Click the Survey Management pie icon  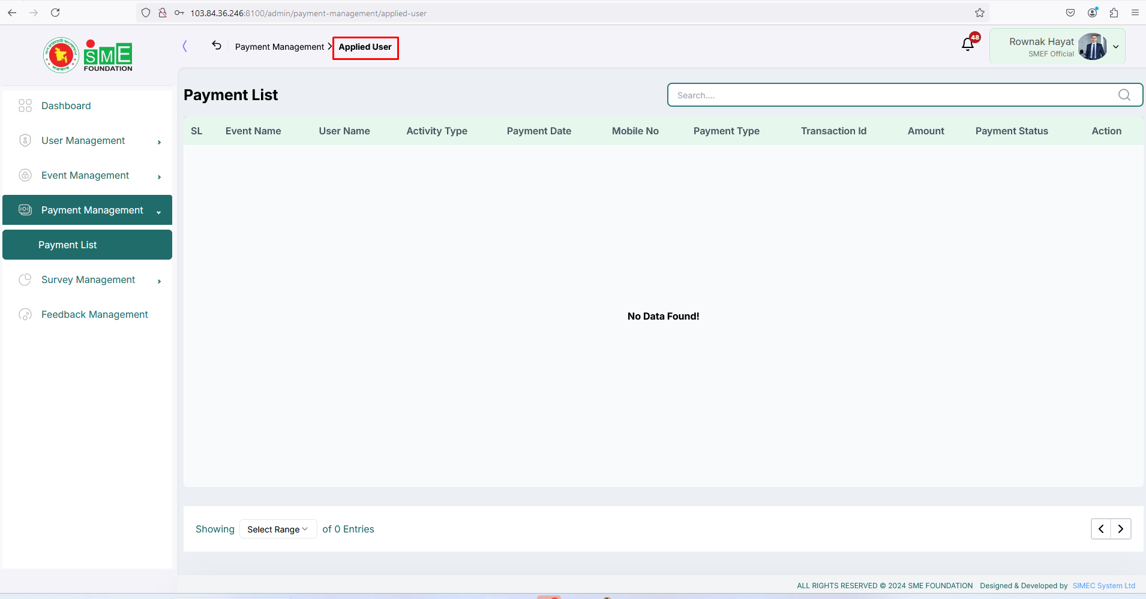coord(25,279)
